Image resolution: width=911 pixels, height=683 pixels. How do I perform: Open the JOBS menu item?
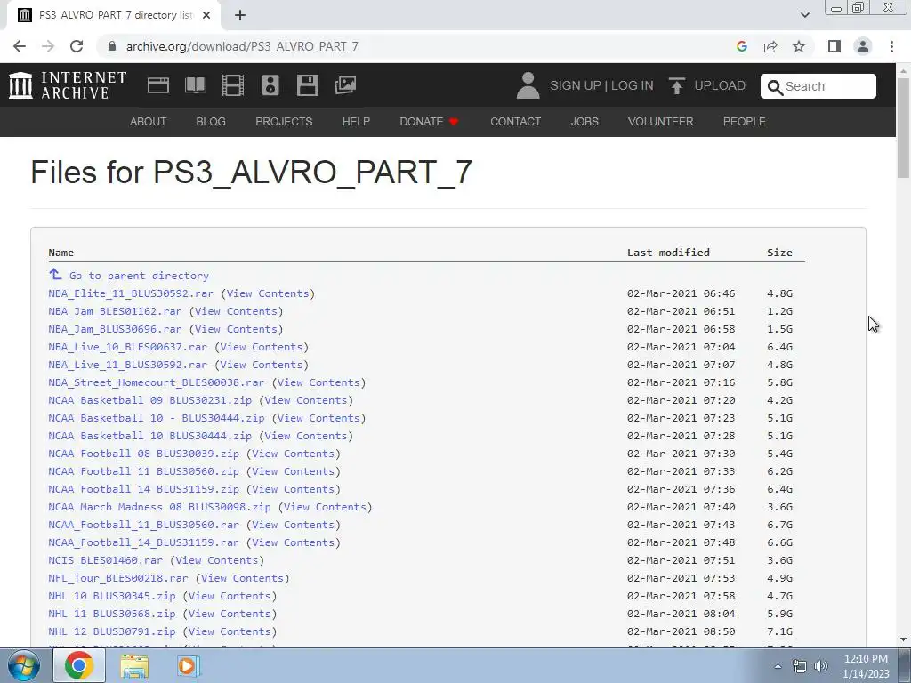click(x=584, y=121)
